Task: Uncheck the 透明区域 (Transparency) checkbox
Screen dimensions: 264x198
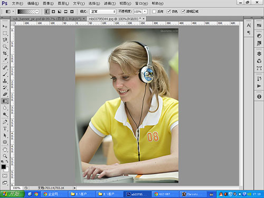Action: 183,12
